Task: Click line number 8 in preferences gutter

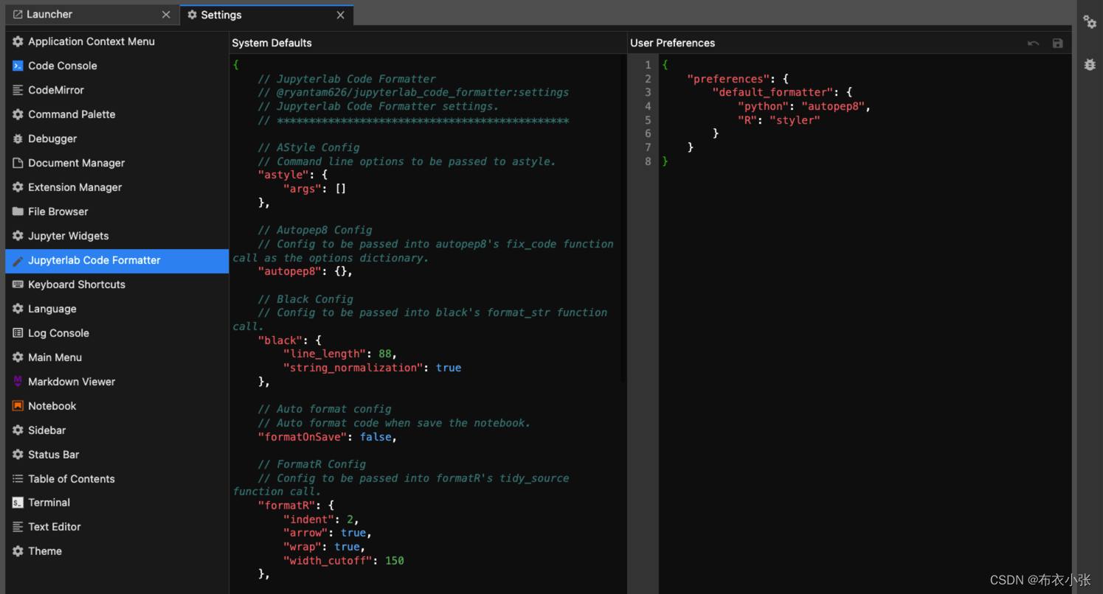Action: (x=648, y=161)
